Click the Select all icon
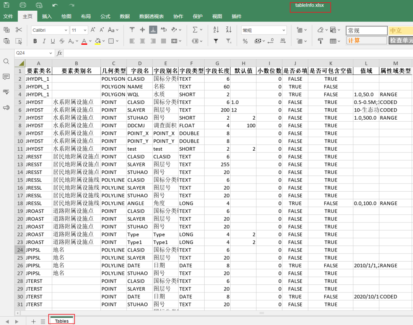This screenshot has height=325, width=413. (18, 41)
